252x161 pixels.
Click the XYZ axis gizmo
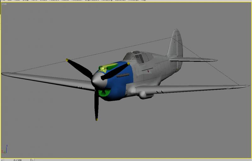(4, 149)
